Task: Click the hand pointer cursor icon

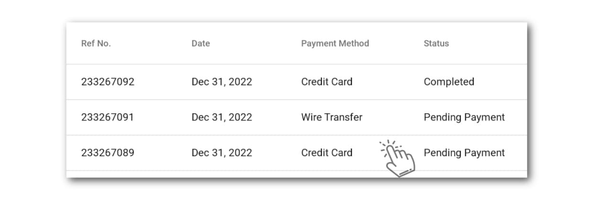Action: [x=397, y=159]
